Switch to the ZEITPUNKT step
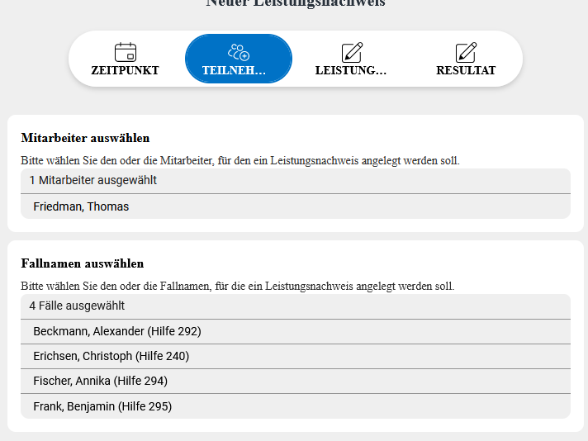This screenshot has width=588, height=441. [125, 71]
